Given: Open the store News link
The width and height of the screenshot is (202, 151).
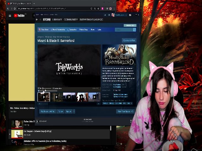Looking at the screenshot, I should coord(92,30).
